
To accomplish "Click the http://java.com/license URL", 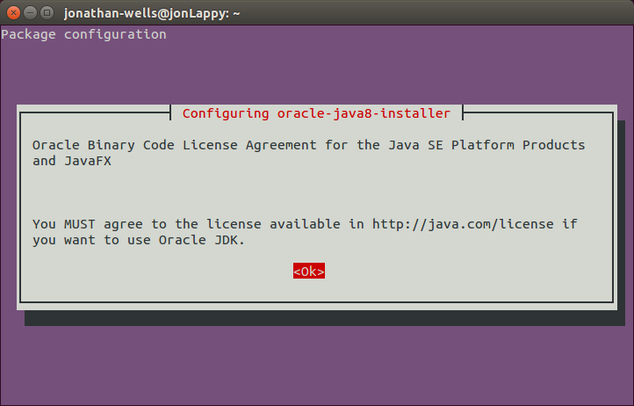I will tap(463, 224).
